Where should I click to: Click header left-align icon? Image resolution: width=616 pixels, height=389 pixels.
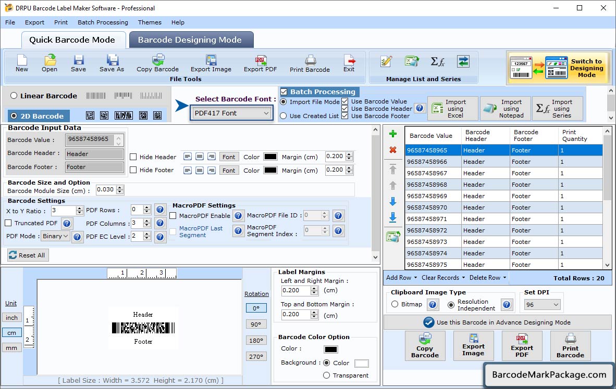(188, 157)
